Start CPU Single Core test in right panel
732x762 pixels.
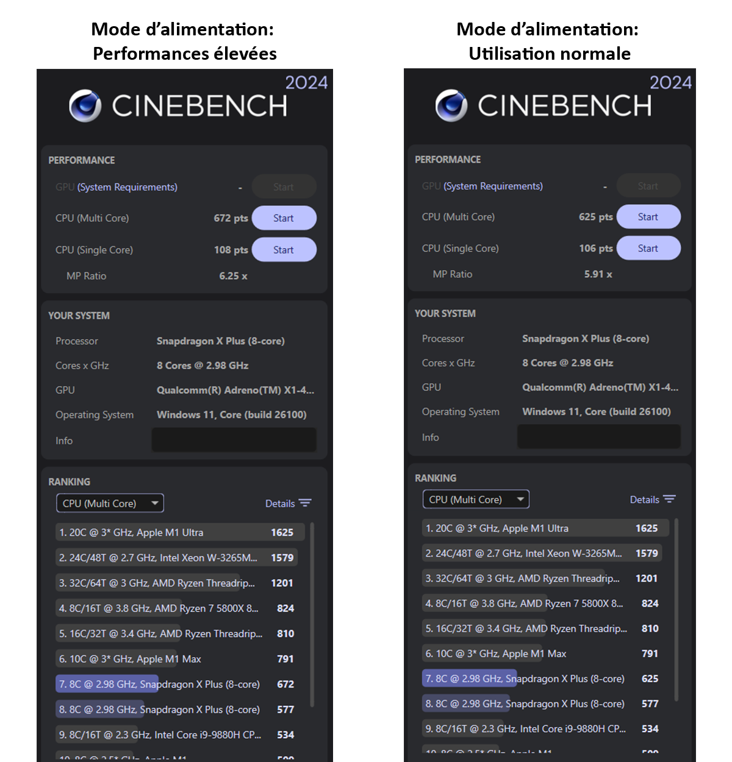point(648,248)
